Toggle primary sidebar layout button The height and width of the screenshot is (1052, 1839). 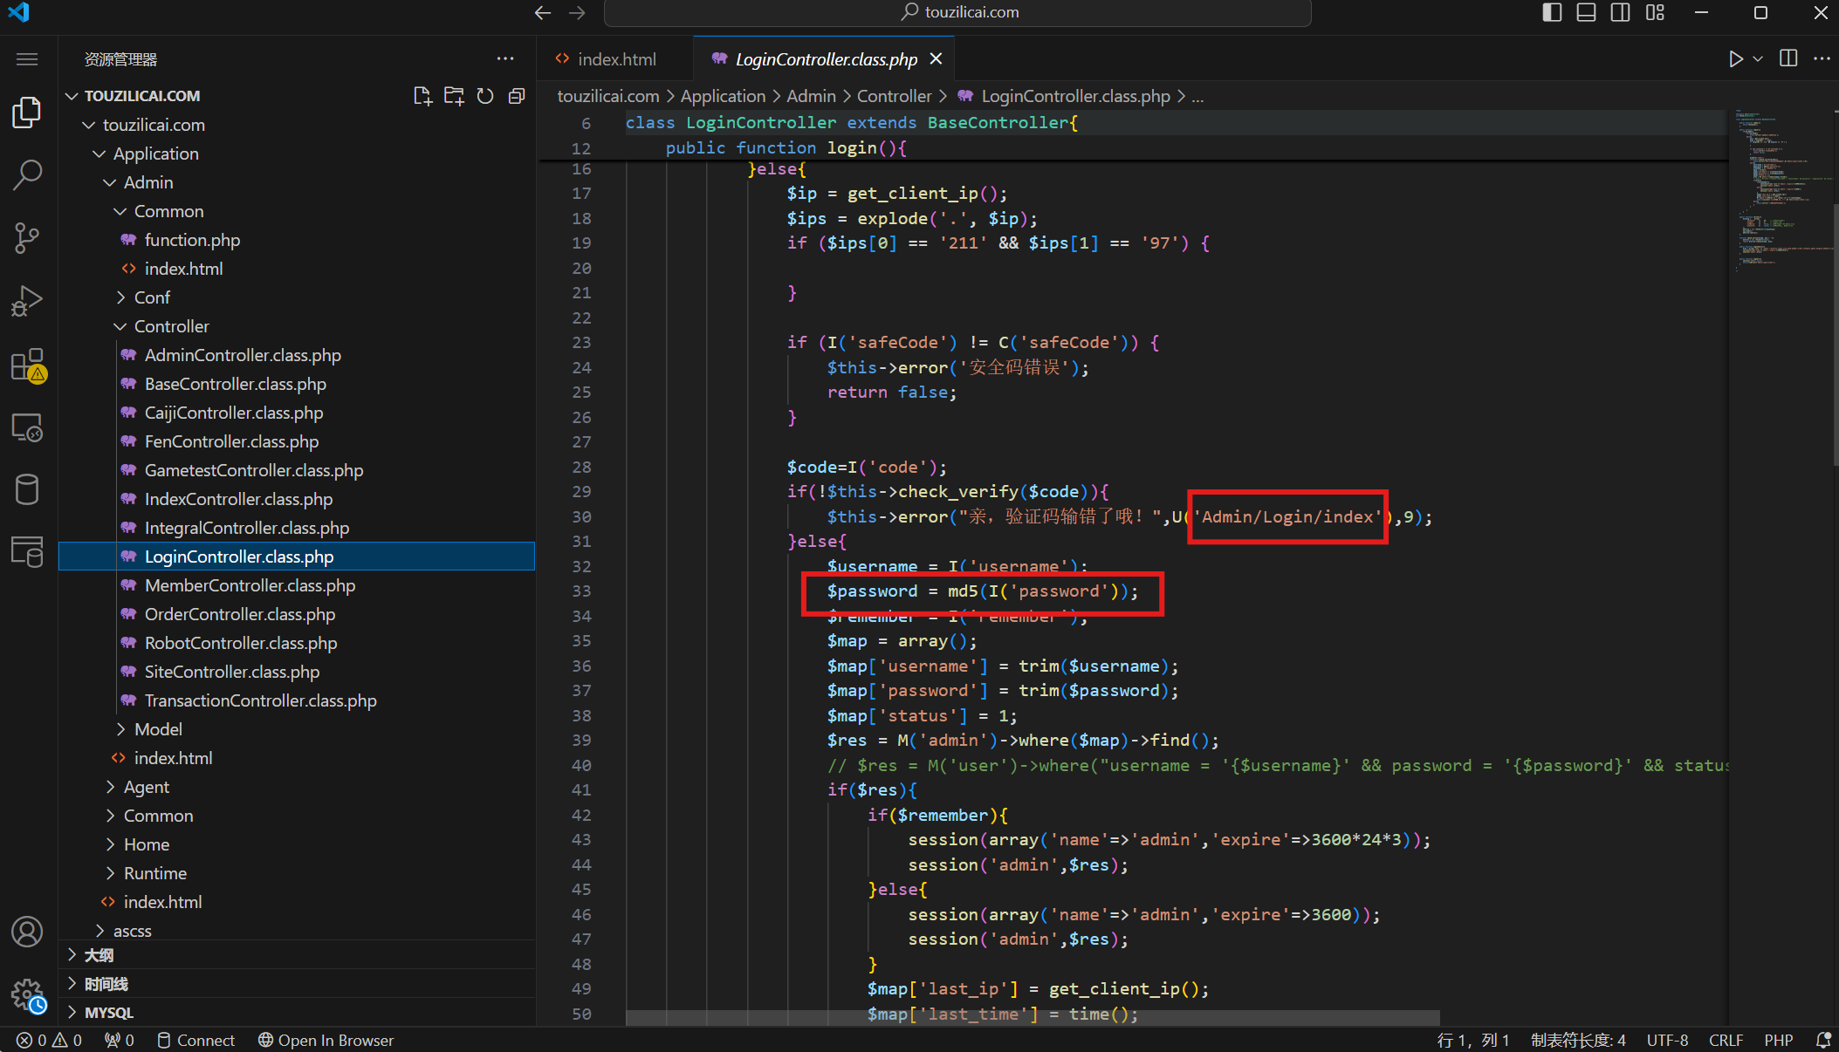pyautogui.click(x=1552, y=12)
